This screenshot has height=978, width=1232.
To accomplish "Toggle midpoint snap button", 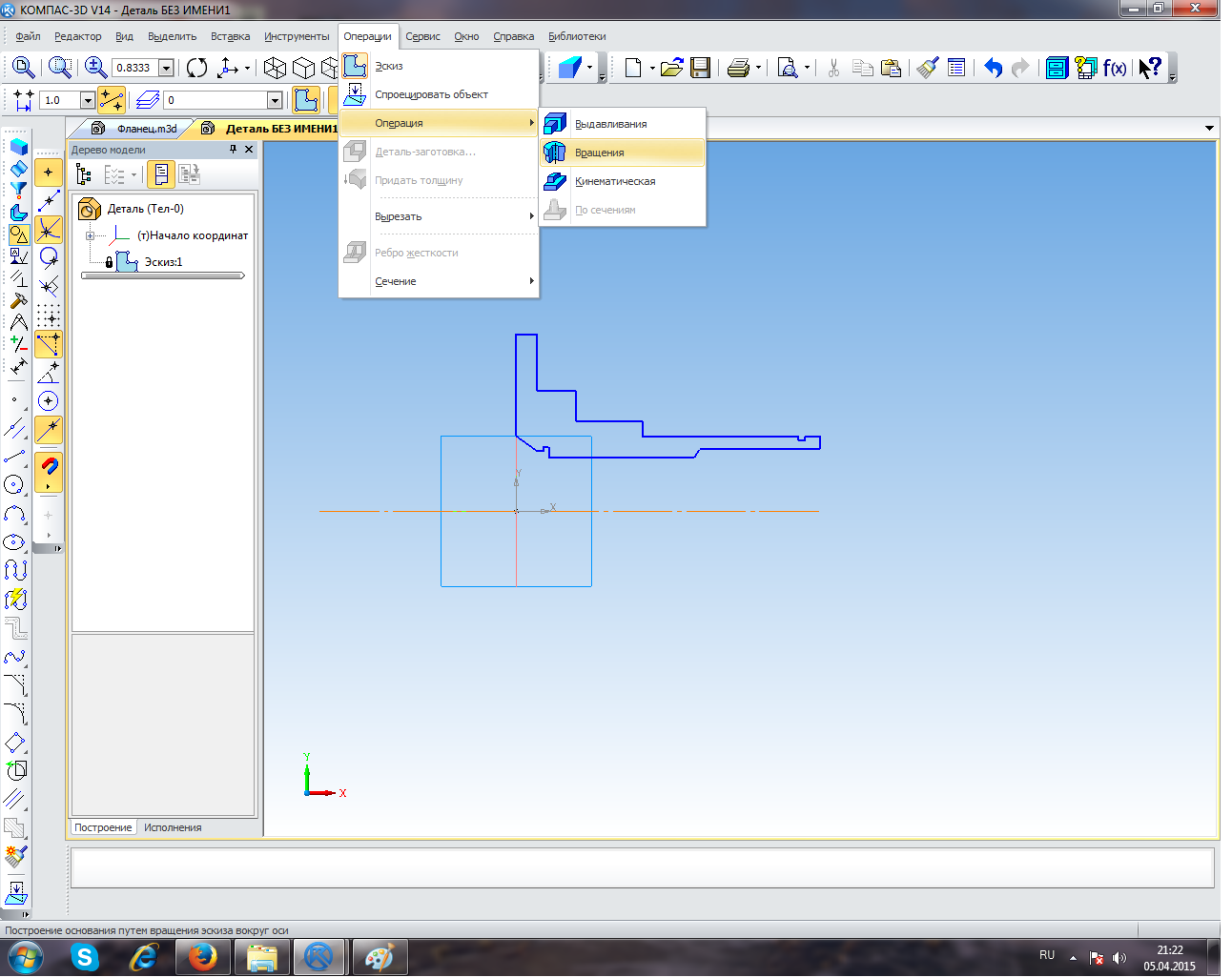I will [x=48, y=201].
